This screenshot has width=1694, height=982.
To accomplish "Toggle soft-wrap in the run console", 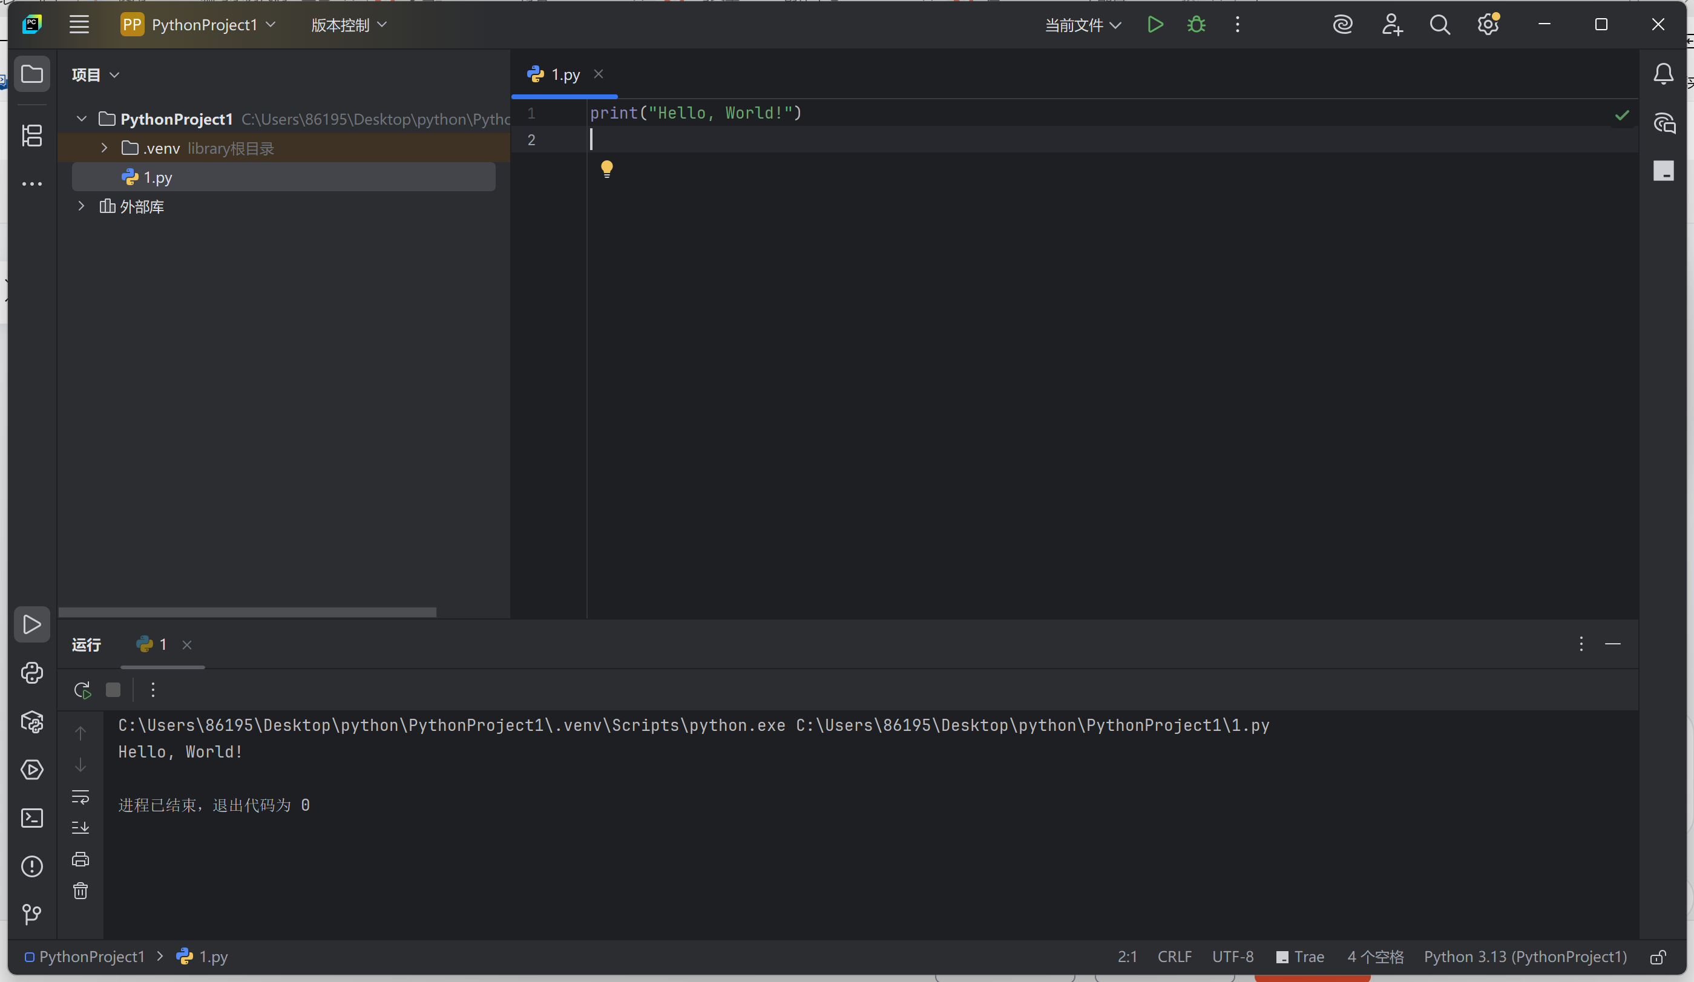I will [x=80, y=797].
